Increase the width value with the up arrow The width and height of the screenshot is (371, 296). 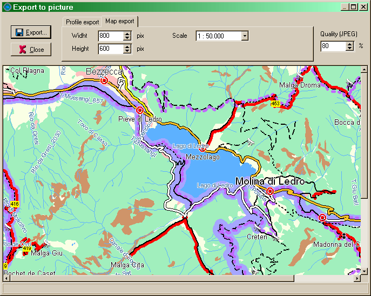(127, 33)
